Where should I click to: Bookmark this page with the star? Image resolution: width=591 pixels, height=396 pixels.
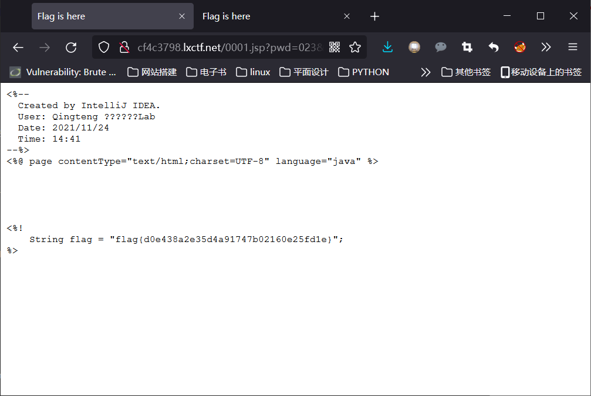[x=354, y=47]
